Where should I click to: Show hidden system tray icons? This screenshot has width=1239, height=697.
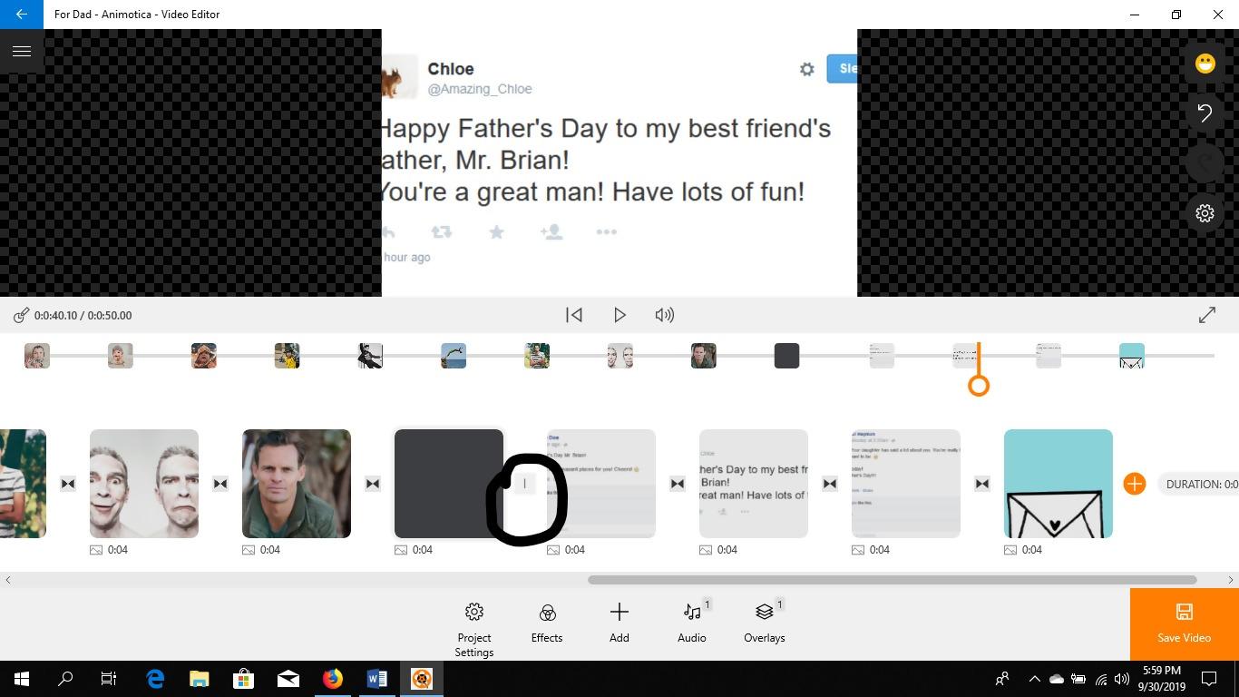(1034, 679)
